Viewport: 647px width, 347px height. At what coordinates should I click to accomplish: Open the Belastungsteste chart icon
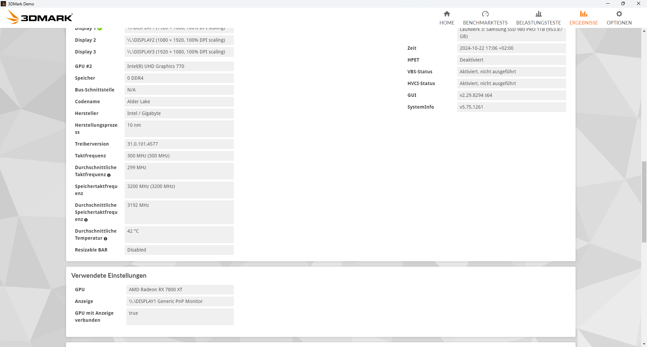coord(538,14)
